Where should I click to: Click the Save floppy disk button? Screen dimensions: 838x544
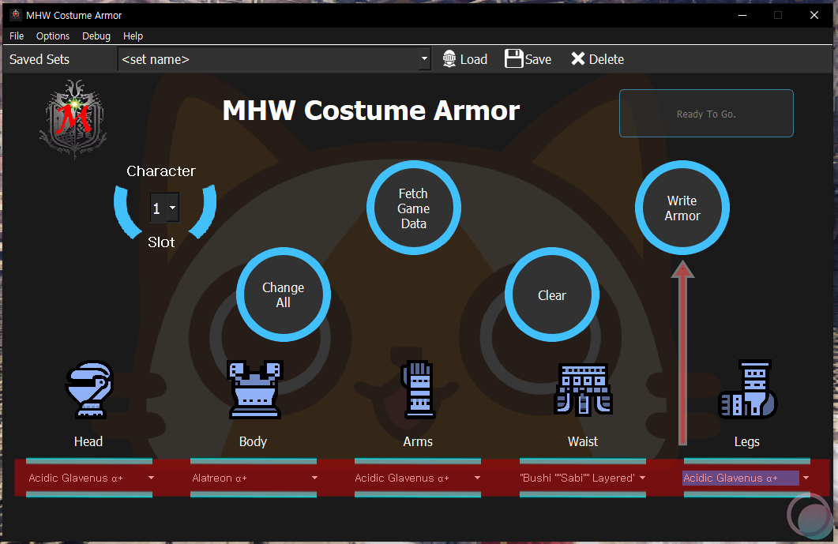528,59
